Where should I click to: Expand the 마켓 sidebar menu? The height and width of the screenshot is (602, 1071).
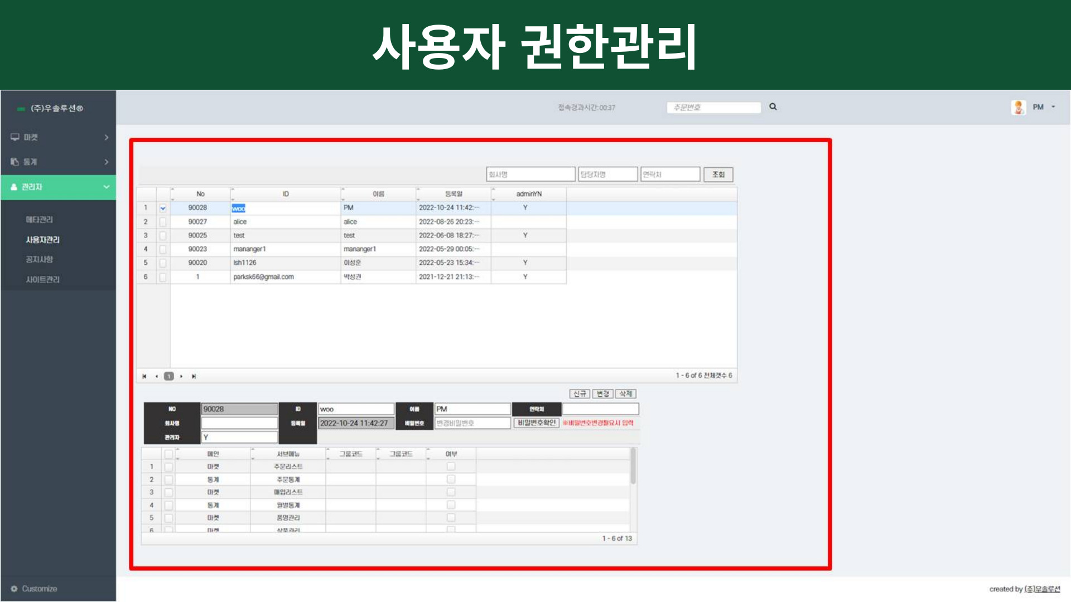[106, 137]
